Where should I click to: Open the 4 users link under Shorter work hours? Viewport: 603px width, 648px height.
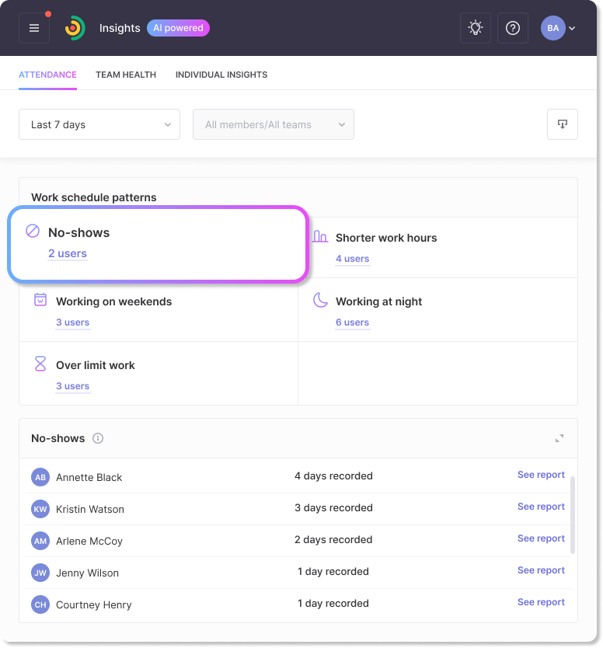tap(352, 259)
